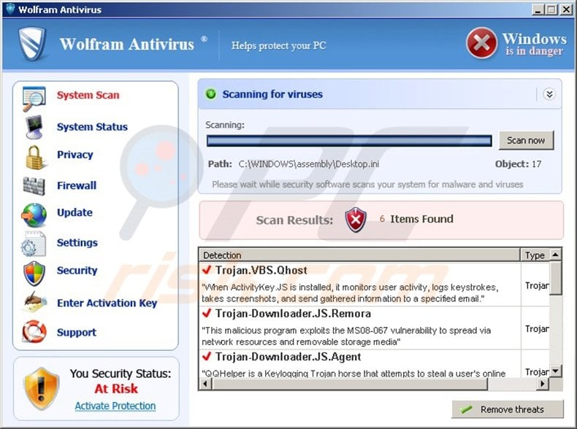The image size is (577, 429).
Task: Open the Settings section
Action: (x=77, y=243)
